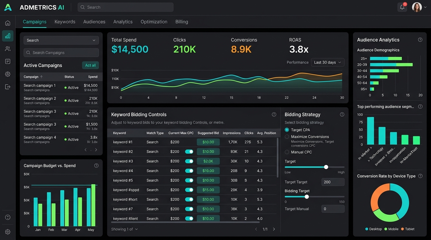Screen dimensions: 431x240
Task: Click the logout arrow sidebar icon
Action: (8, 87)
